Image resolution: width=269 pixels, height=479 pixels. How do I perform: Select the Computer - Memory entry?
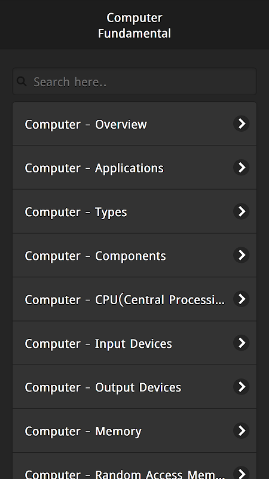(134, 431)
